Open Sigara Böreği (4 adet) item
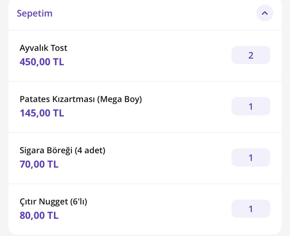 click(x=62, y=150)
